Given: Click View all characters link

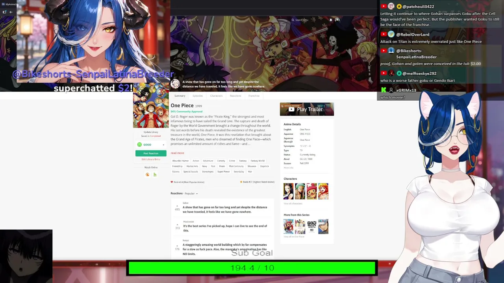Looking at the screenshot, I should point(293,204).
